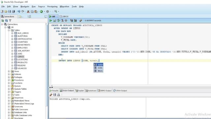Open the Tools menu
This screenshot has width=211, height=119.
pyautogui.click(x=74, y=7)
